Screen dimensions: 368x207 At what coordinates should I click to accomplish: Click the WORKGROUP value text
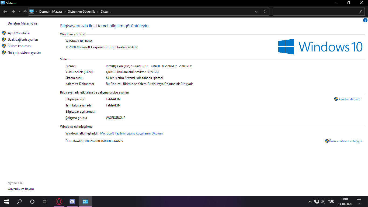(116, 118)
